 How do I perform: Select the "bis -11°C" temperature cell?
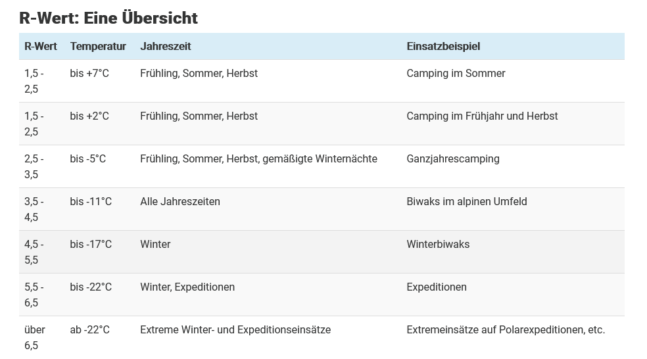coord(91,202)
